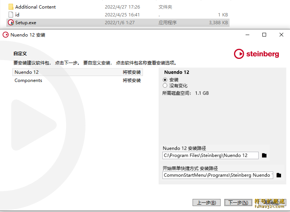Image resolution: width=290 pixels, height=212 pixels.
Task: Click the 应用程序 type cell
Action: 167,22
